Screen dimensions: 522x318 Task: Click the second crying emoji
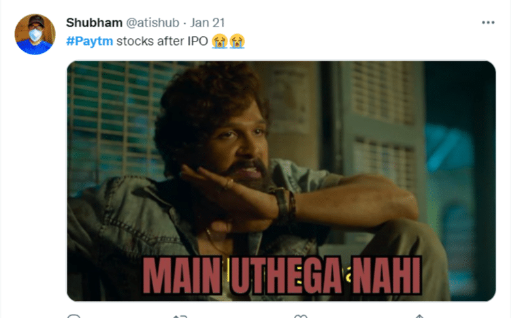[237, 42]
